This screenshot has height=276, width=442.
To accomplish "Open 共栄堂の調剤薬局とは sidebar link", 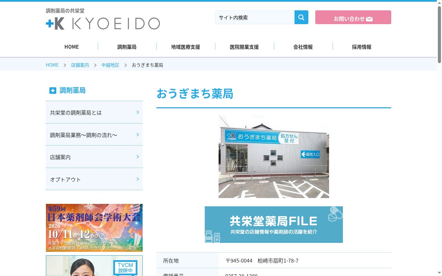I will click(x=94, y=112).
